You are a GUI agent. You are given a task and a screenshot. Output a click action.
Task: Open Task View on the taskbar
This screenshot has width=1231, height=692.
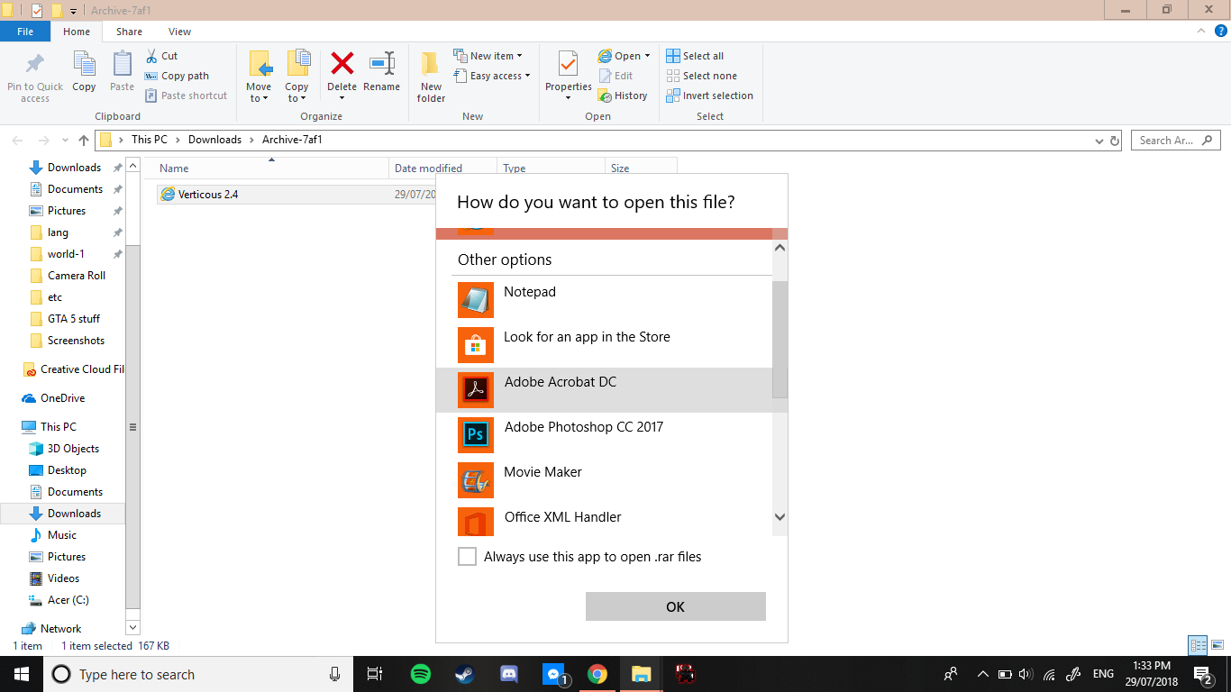point(375,674)
